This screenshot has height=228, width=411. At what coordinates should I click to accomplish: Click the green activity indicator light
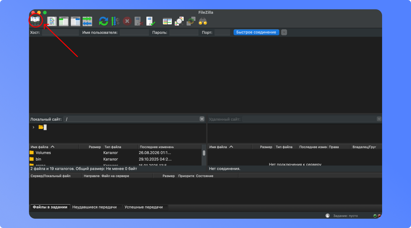pos(375,216)
